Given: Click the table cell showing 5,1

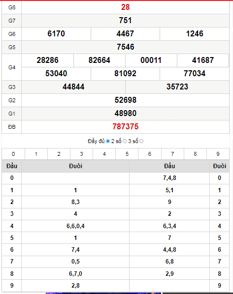Looking at the screenshot, I should [169, 190].
